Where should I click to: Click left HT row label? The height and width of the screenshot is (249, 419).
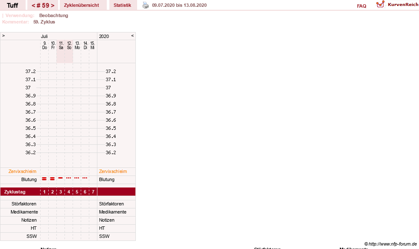33,228
